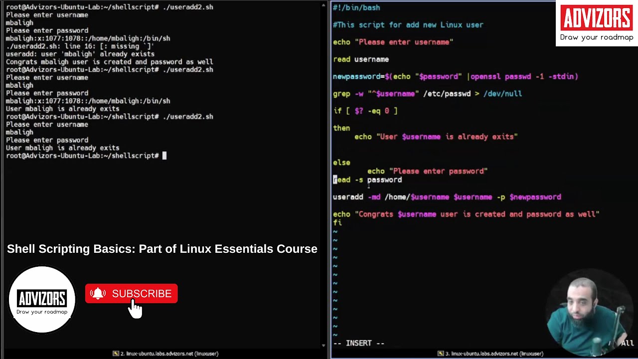Click the "else" keyword in editor
638x359 pixels.
(341, 163)
